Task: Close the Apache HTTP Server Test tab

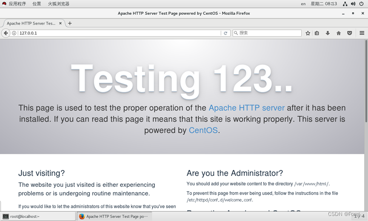Action: 60,23
